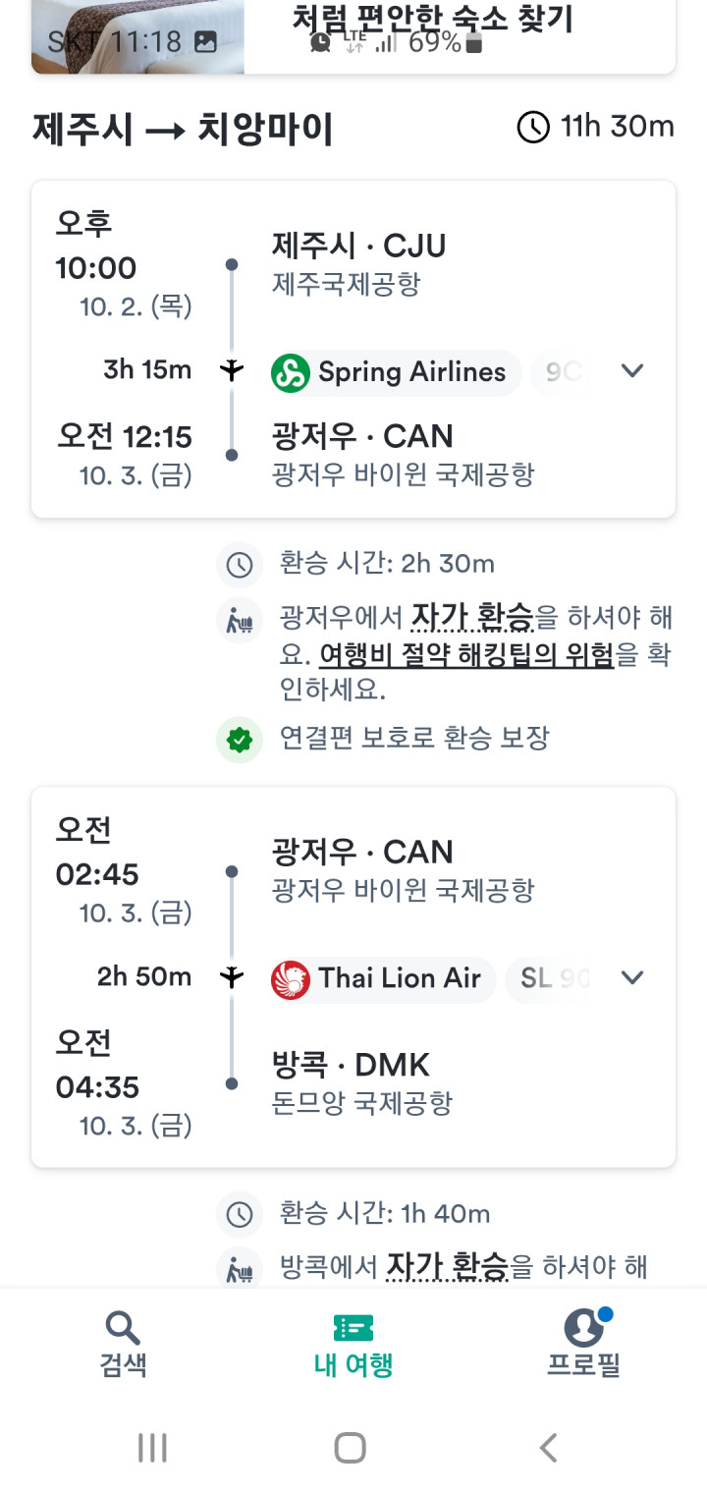Open the Android recent apps button
The width and height of the screenshot is (707, 1493).
[x=152, y=1447]
